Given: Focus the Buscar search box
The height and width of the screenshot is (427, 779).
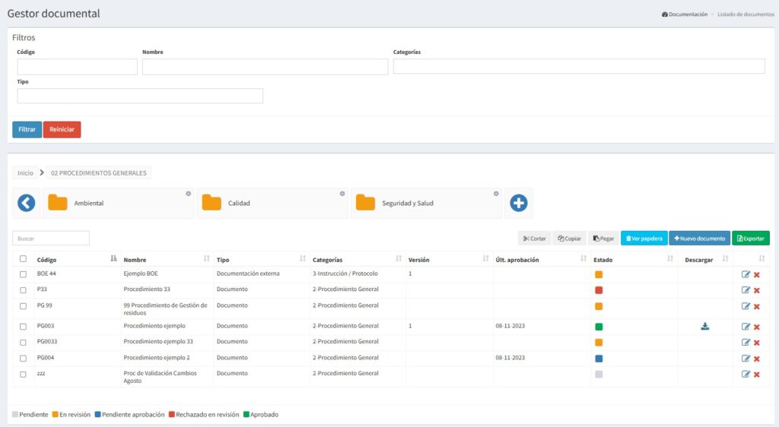Looking at the screenshot, I should click(51, 238).
